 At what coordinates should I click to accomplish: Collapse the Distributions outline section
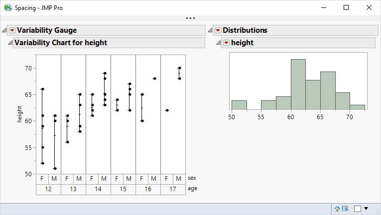tap(210, 31)
